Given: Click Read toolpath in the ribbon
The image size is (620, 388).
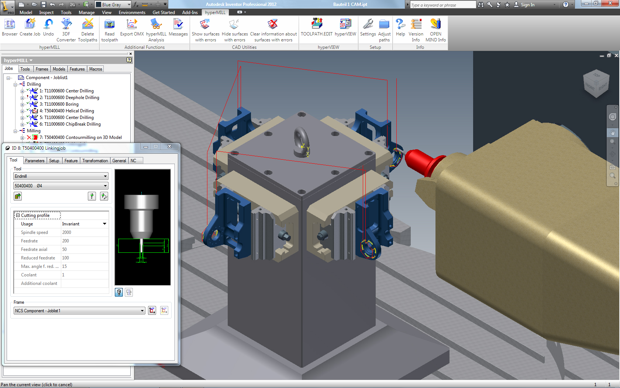Looking at the screenshot, I should pyautogui.click(x=110, y=25).
